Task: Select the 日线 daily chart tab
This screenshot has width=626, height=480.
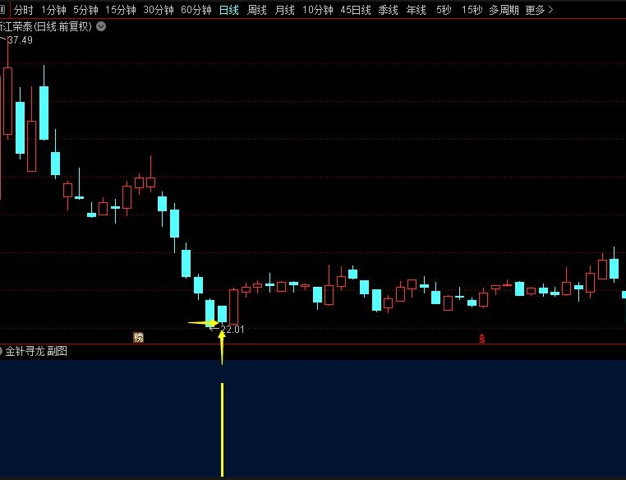Action: (229, 10)
